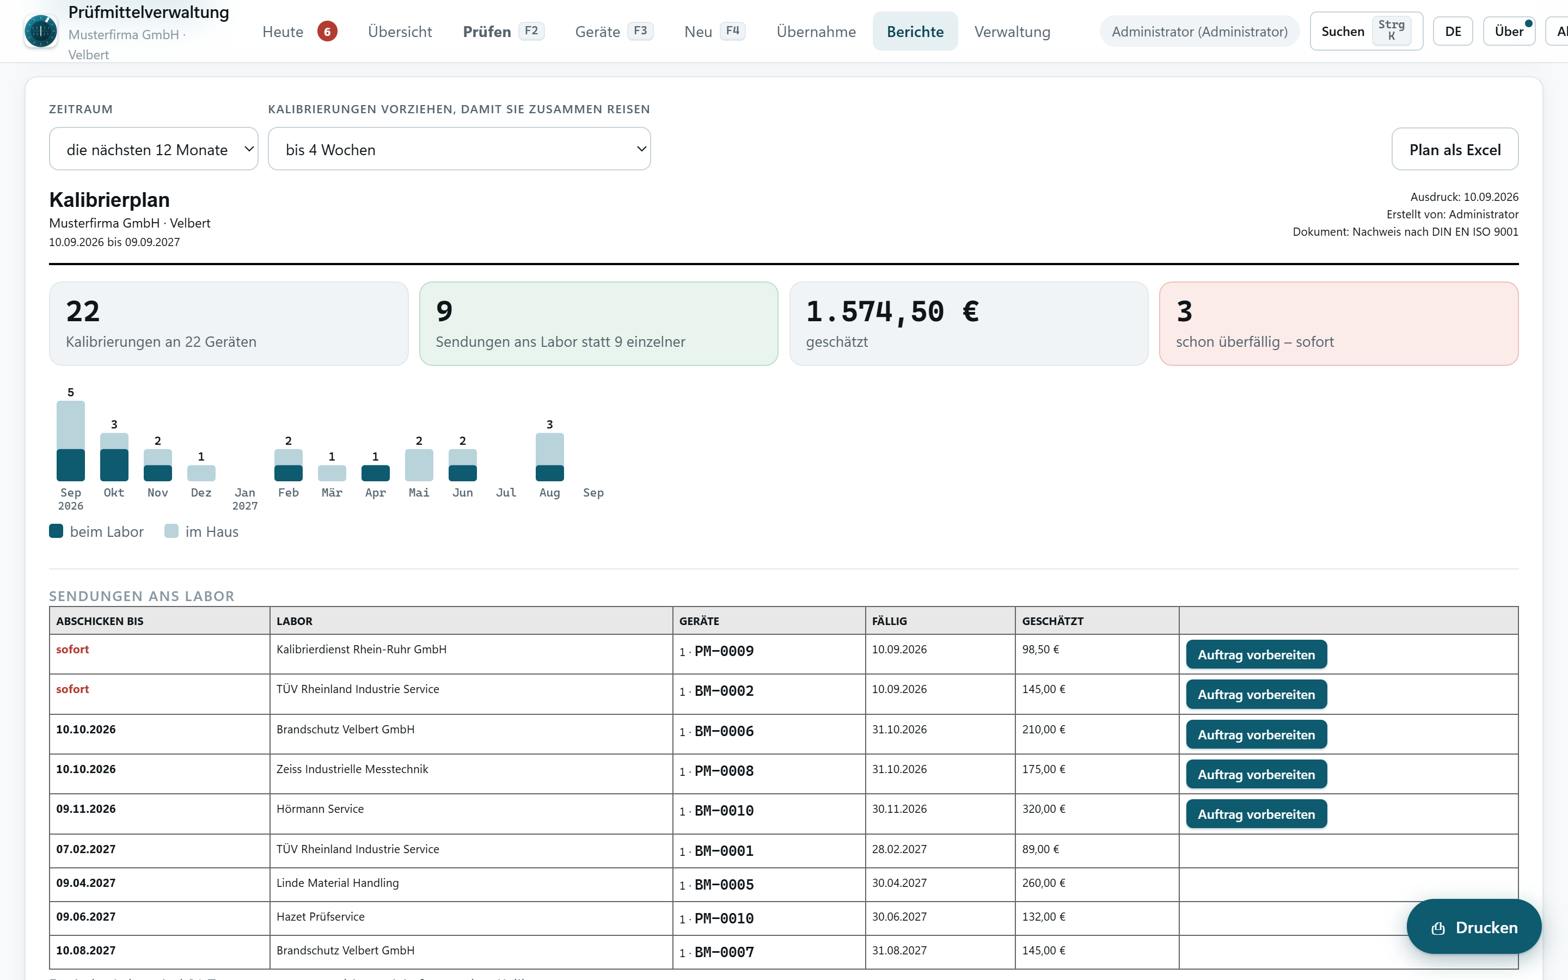Viewport: 1568px width, 980px height.
Task: Switch to the Übersicht tab
Action: (x=400, y=31)
